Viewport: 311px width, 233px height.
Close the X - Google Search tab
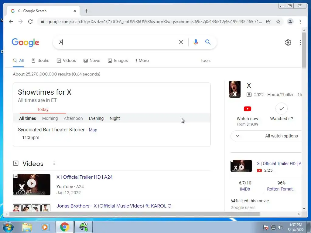click(75, 11)
